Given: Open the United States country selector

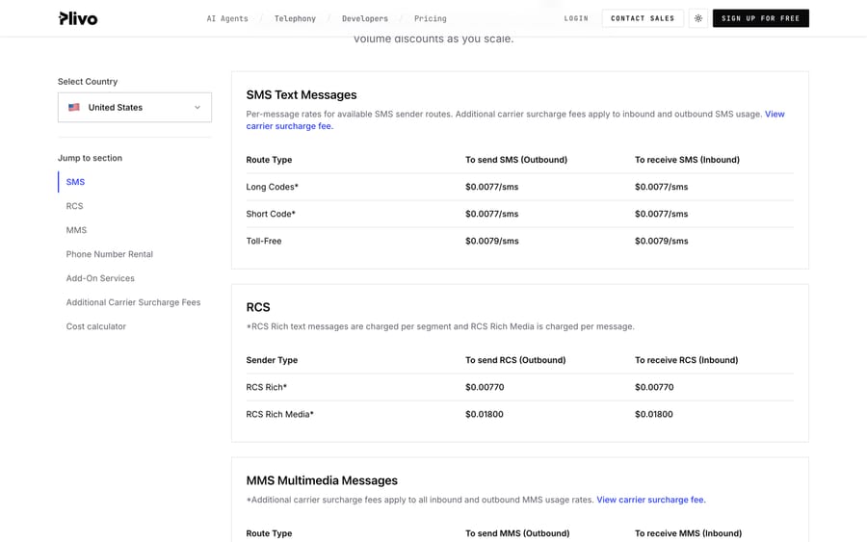Looking at the screenshot, I should [134, 107].
